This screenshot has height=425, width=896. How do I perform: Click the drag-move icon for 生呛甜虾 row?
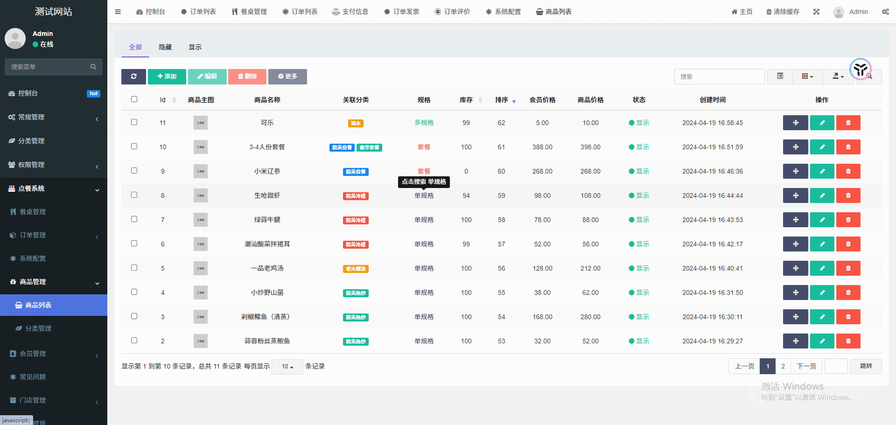click(795, 195)
